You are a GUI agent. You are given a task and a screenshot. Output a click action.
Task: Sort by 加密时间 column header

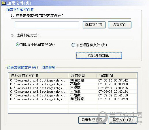[x=116, y=76]
